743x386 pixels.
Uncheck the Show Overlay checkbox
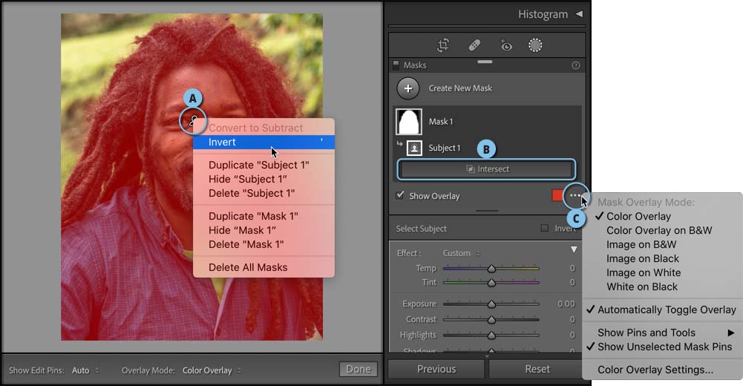coord(400,195)
